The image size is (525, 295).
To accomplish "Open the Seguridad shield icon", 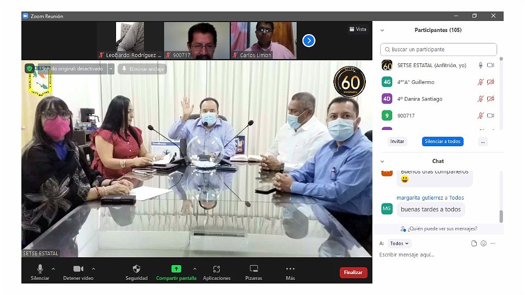I will pos(136,269).
